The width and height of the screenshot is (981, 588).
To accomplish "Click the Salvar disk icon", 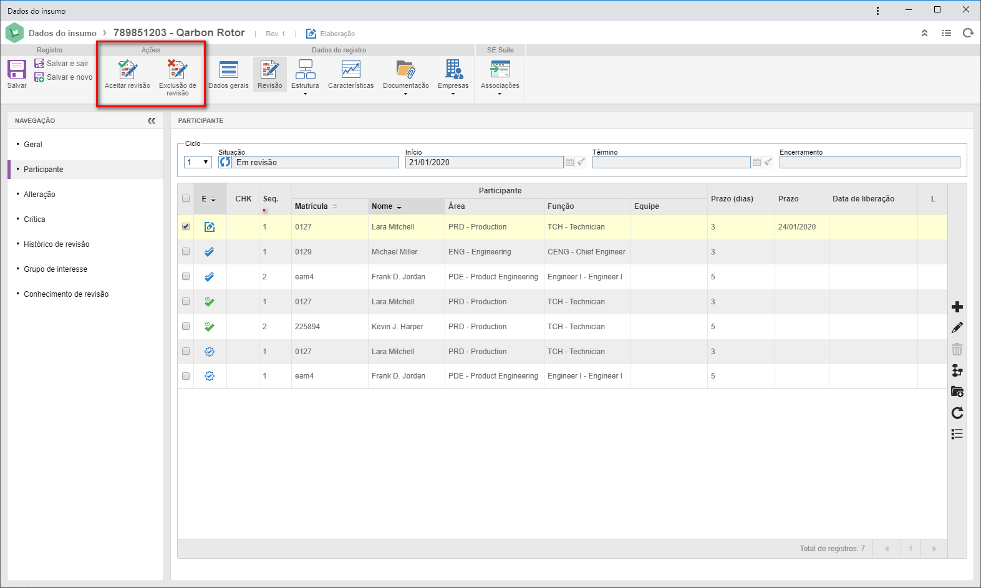I will 17,69.
